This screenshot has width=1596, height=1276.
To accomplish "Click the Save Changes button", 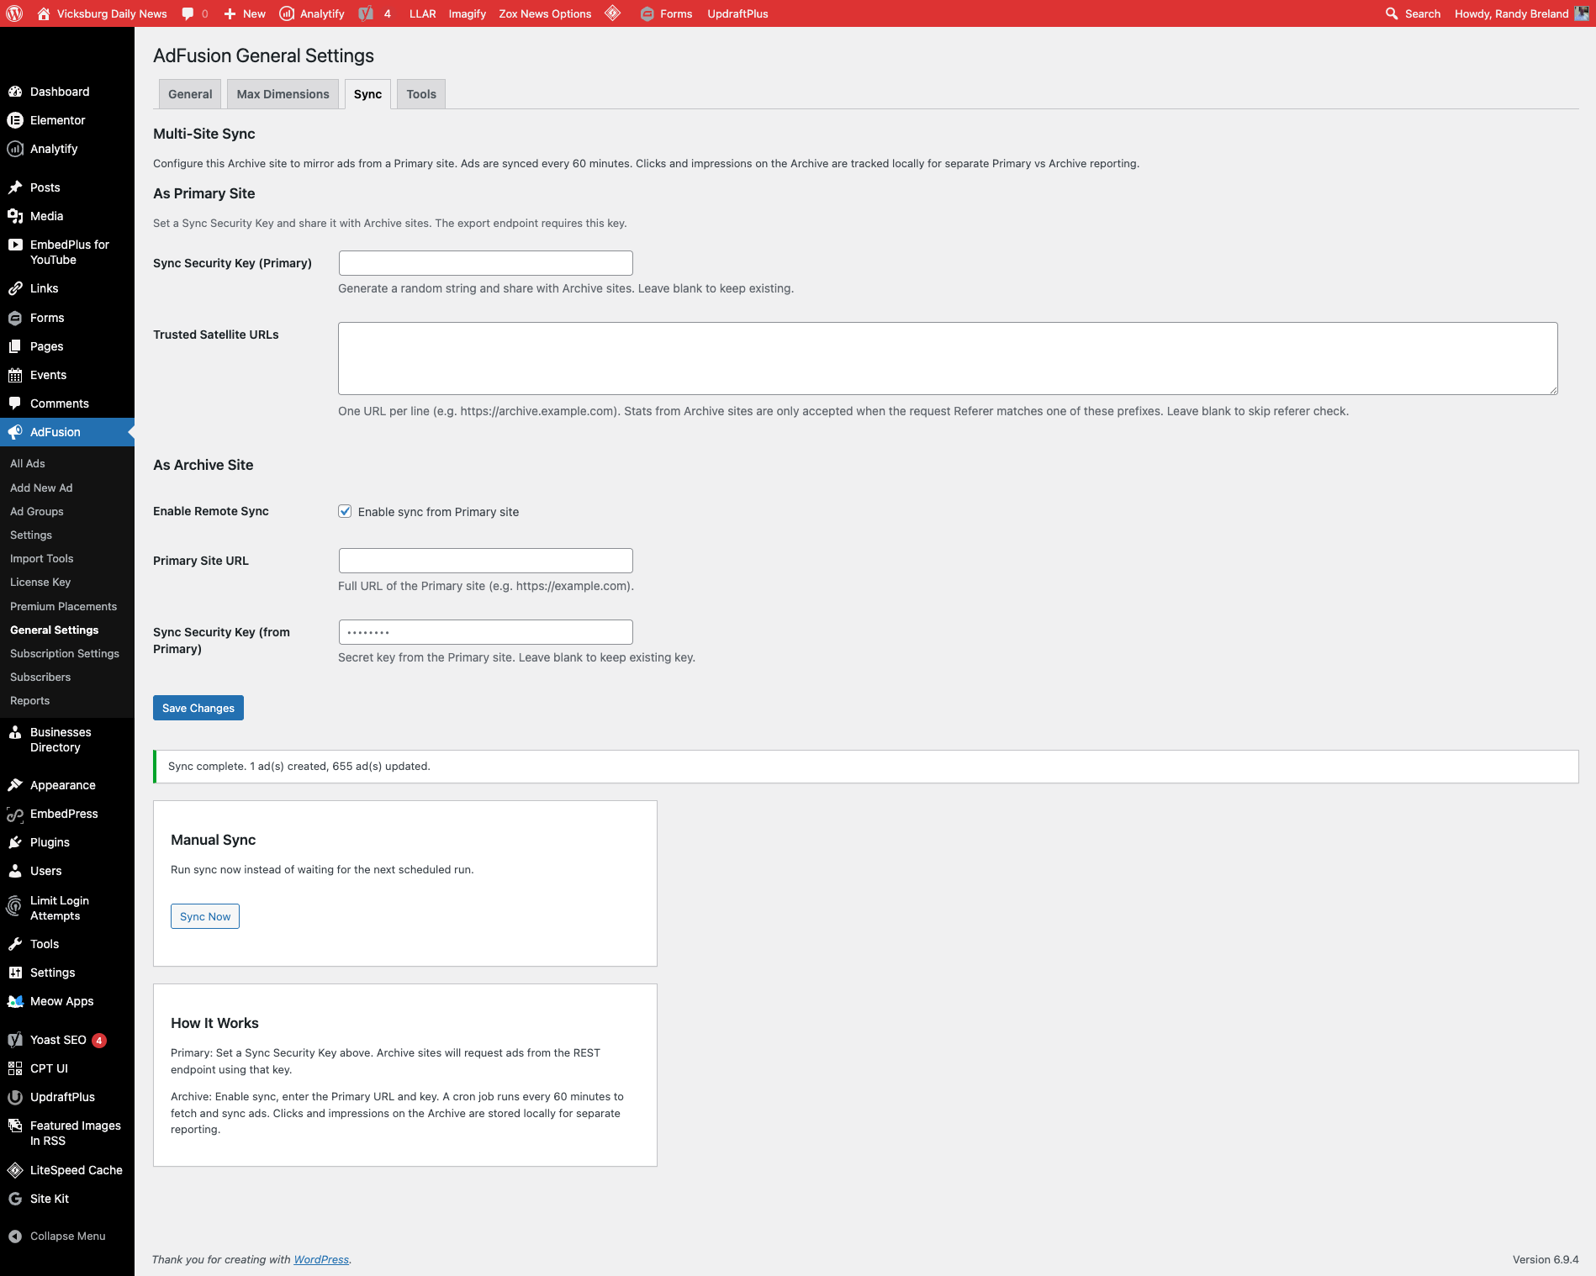I will pos(198,708).
